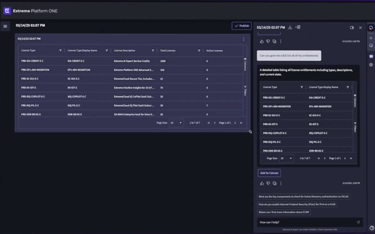Go to first page in canvas table
The width and height of the screenshot is (375, 234).
(x=209, y=123)
